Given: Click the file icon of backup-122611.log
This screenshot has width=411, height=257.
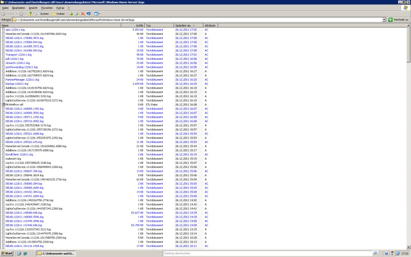Looking at the screenshot, I should pos(3,84).
